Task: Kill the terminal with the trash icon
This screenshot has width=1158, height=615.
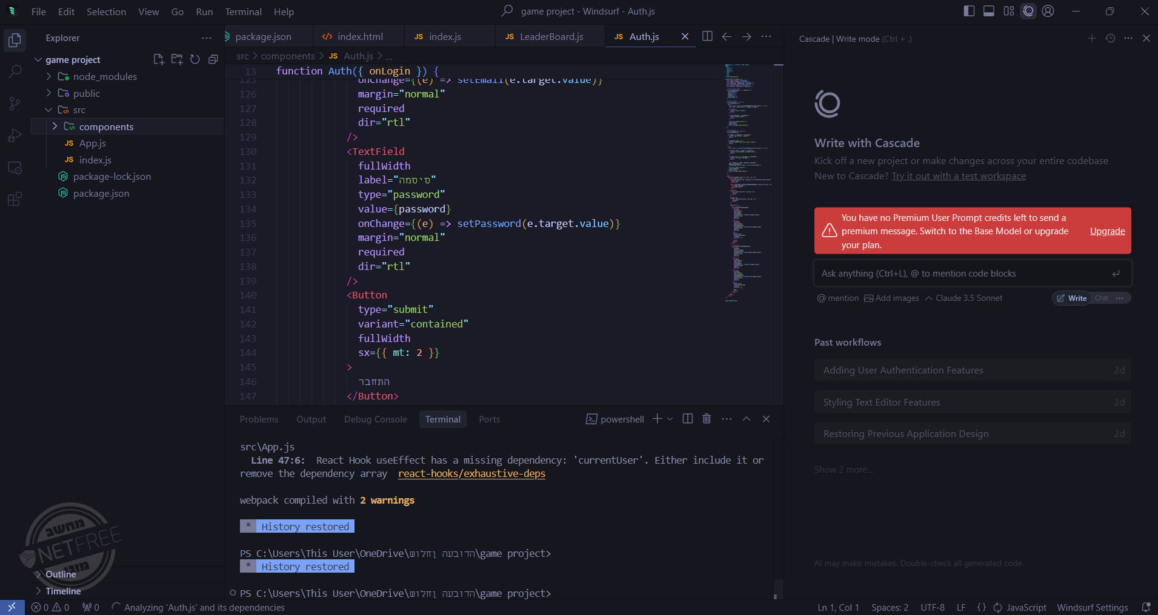Action: point(707,419)
